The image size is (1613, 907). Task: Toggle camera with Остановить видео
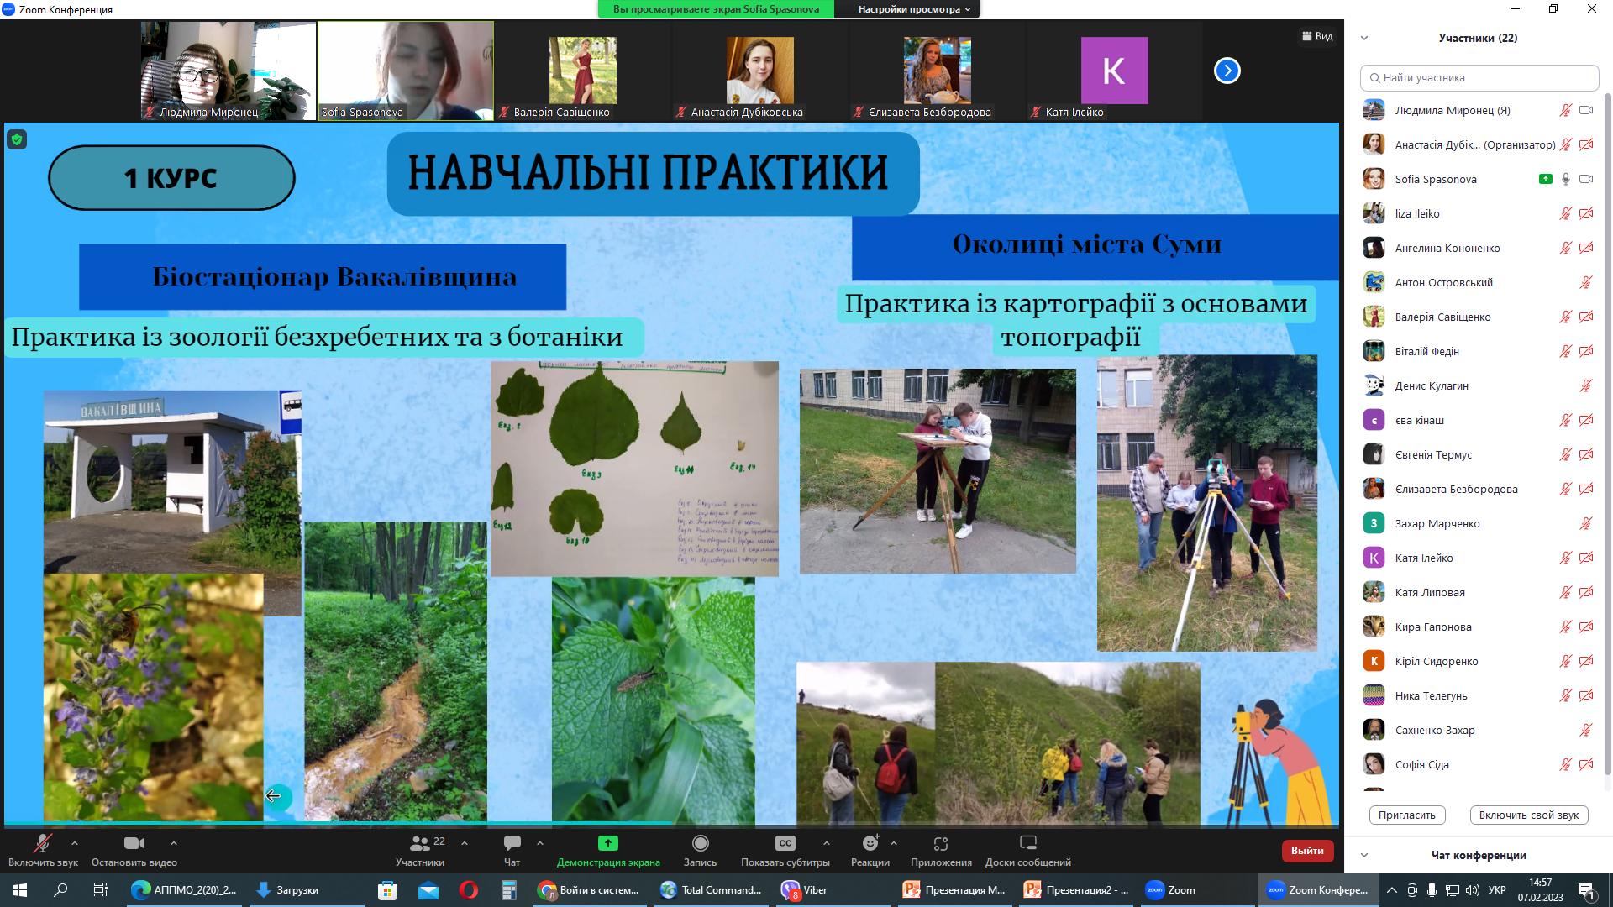point(134,843)
